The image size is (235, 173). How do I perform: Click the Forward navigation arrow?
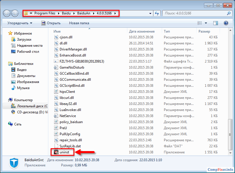tap(15, 14)
